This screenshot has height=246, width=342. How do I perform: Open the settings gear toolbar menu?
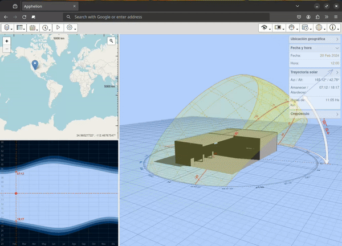(x=71, y=27)
